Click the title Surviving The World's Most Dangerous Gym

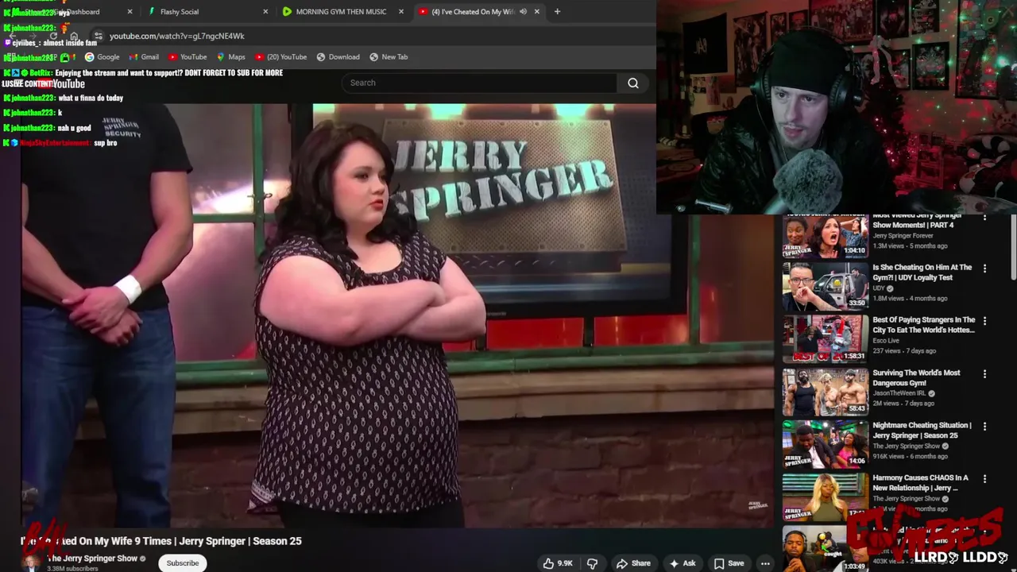click(916, 377)
